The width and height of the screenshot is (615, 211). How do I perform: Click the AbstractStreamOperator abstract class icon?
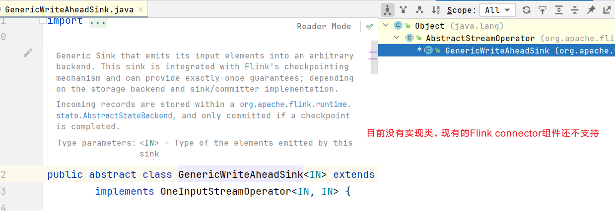click(409, 38)
